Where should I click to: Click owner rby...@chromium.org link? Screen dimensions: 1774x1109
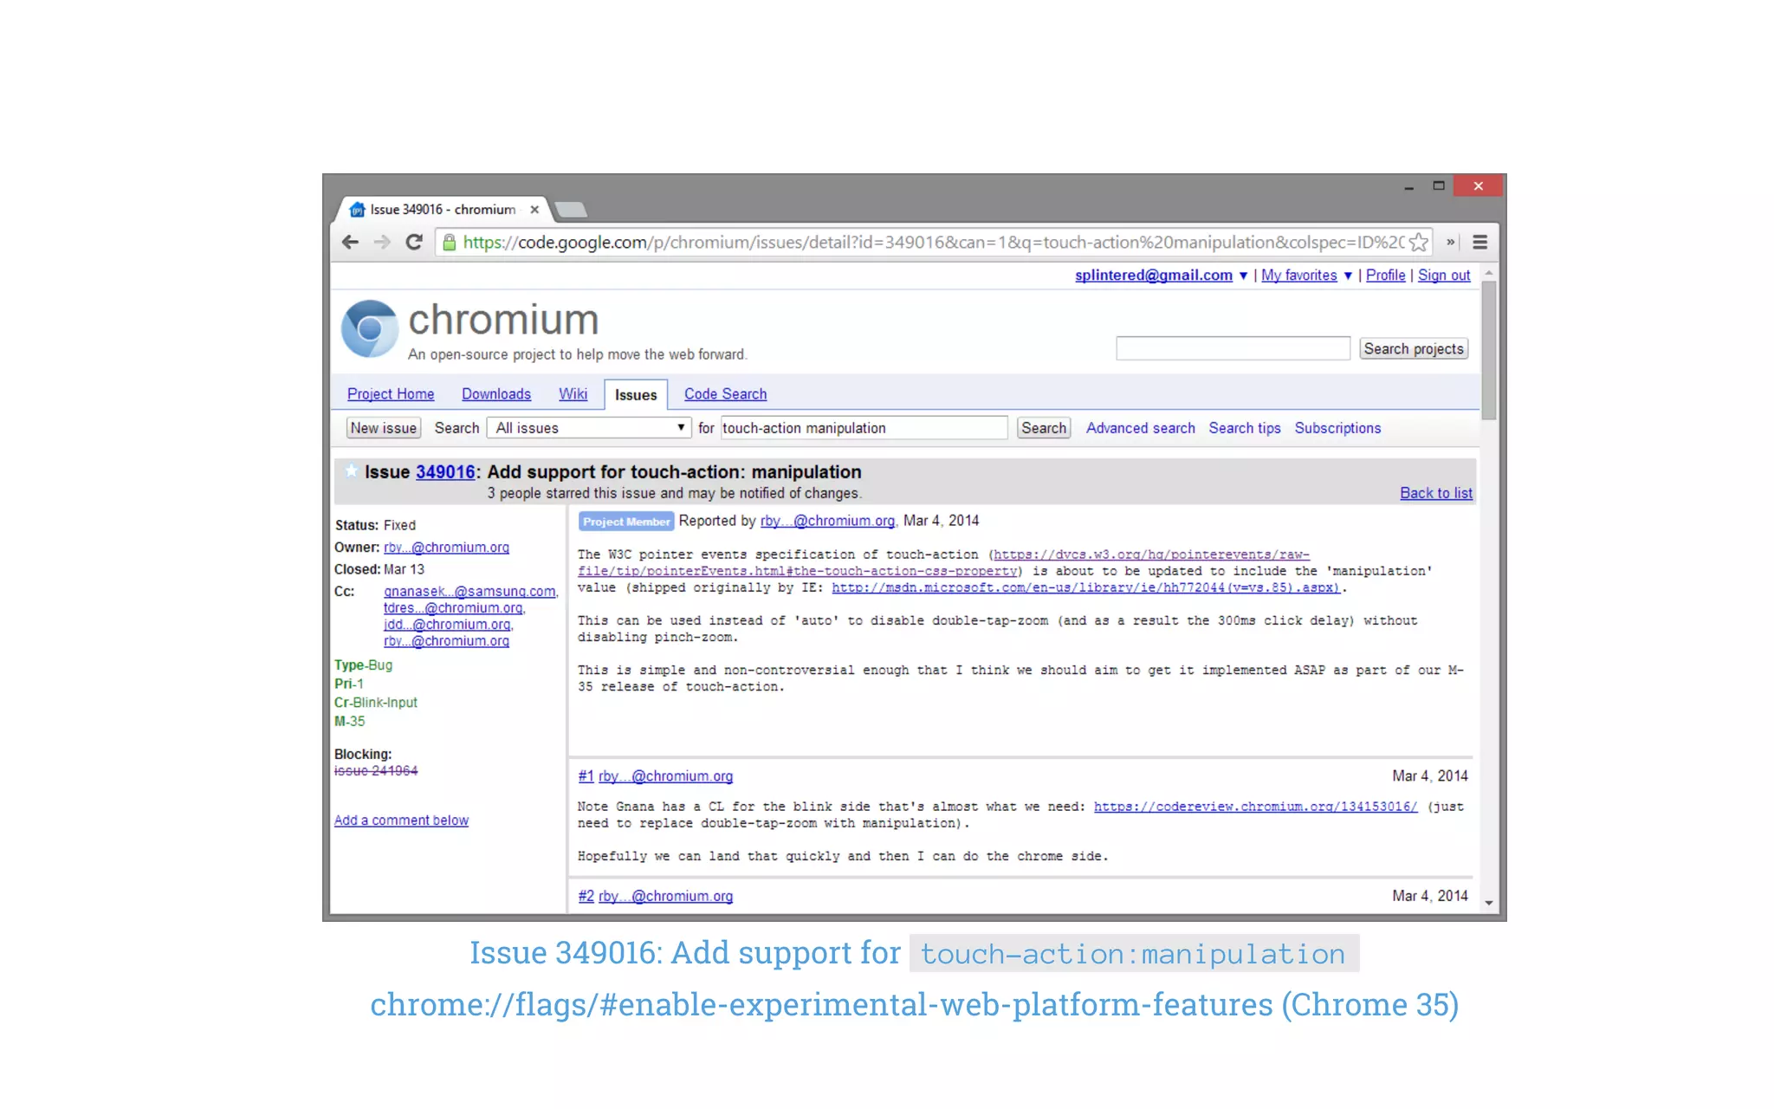pyautogui.click(x=446, y=548)
